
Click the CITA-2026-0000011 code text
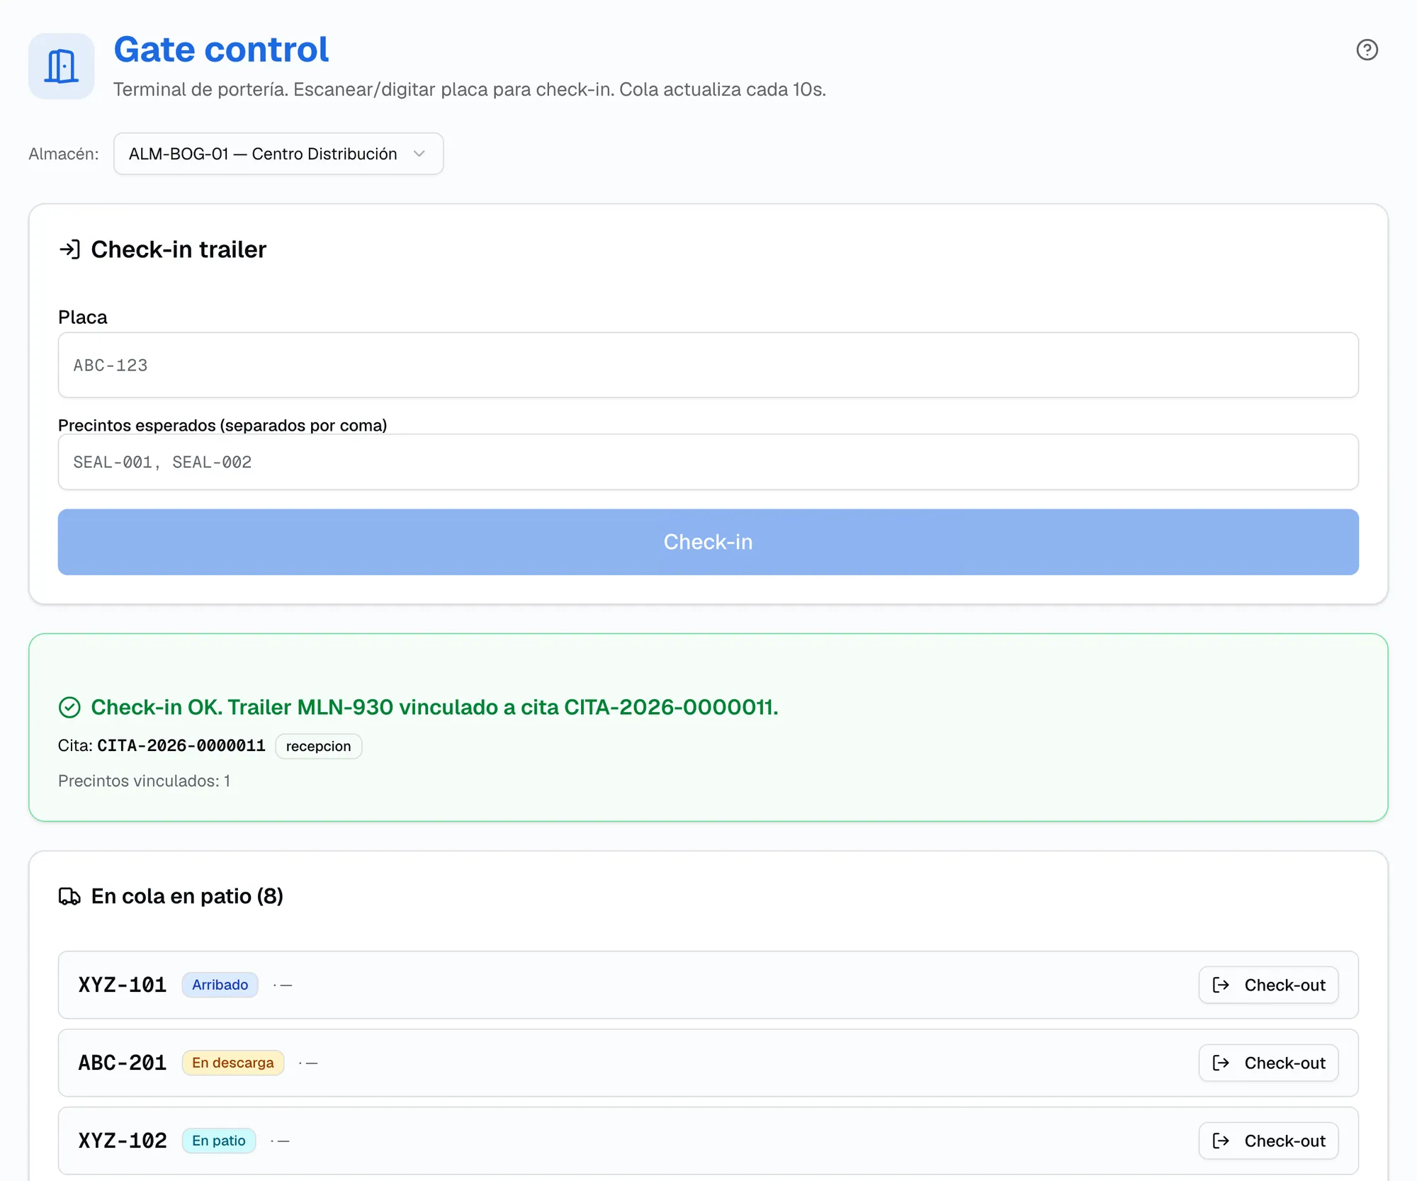tap(181, 745)
